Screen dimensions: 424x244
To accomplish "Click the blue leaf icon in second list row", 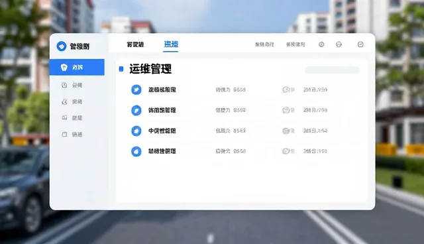I will 136,110.
